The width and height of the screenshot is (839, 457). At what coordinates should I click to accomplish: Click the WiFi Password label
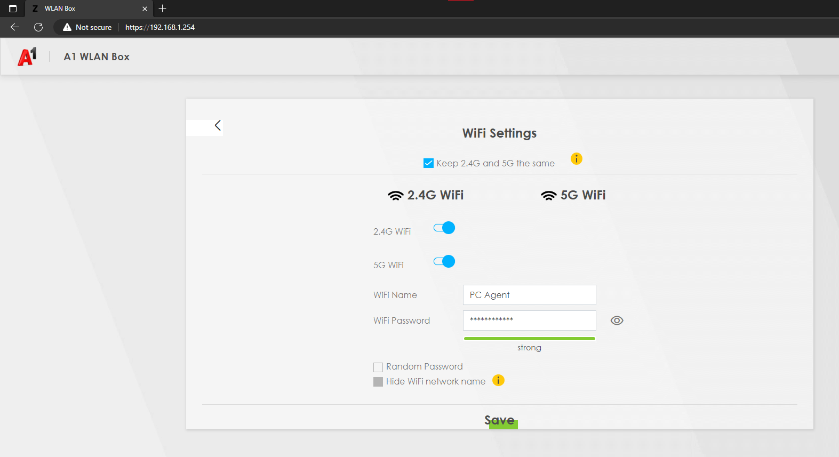402,320
